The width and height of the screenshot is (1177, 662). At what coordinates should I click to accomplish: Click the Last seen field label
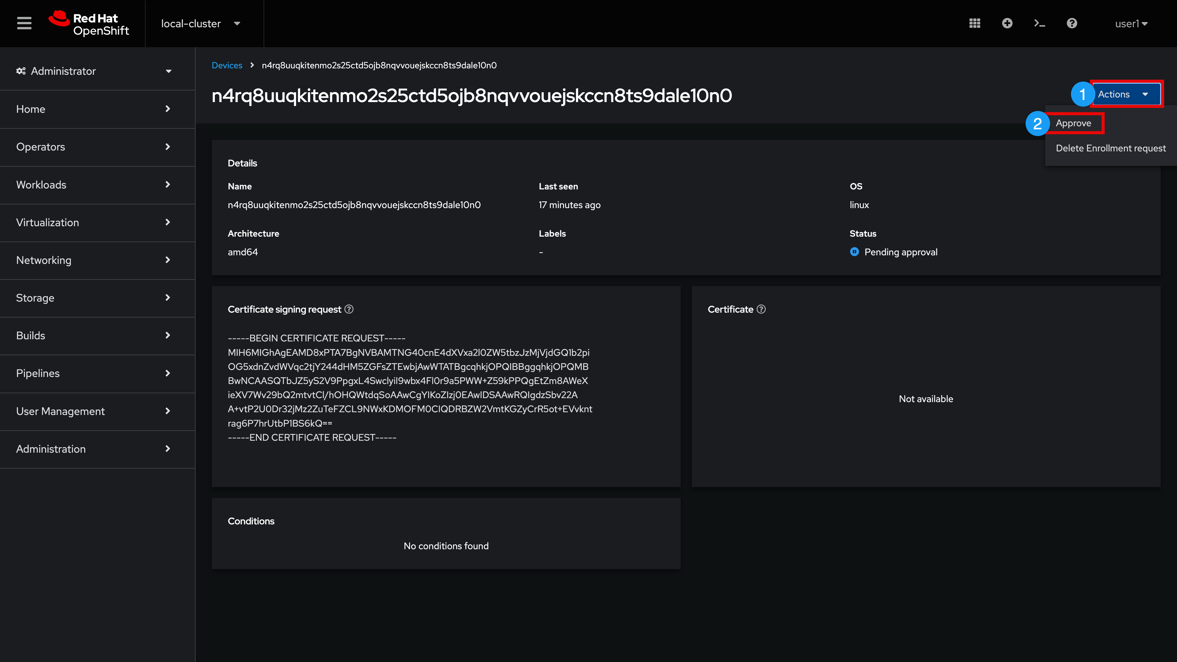pos(558,186)
